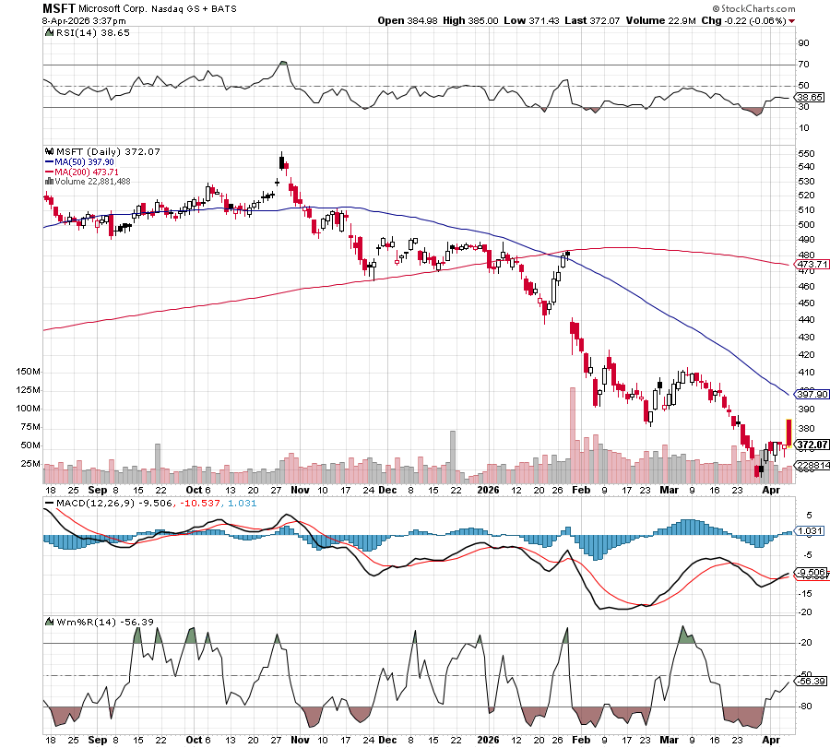Click the red MA(200) legend line marker
Image resolution: width=830 pixels, height=748 pixels.
click(x=50, y=172)
